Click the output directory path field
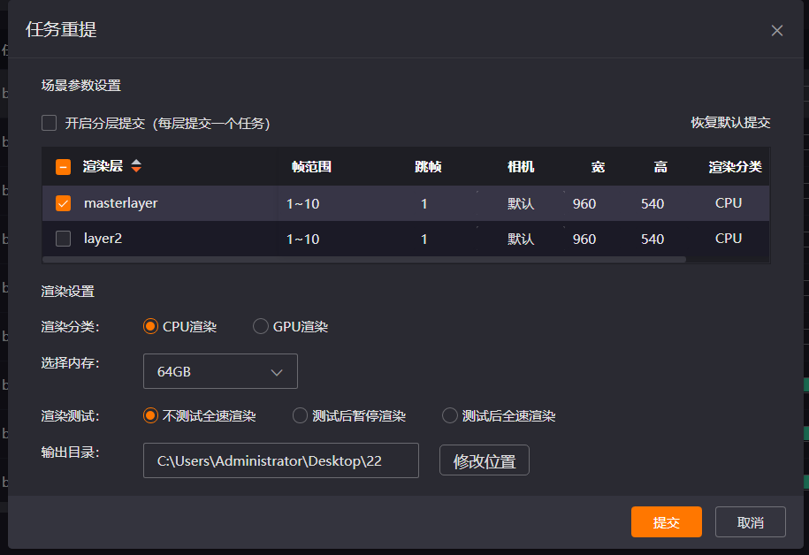This screenshot has width=809, height=555. (x=280, y=460)
